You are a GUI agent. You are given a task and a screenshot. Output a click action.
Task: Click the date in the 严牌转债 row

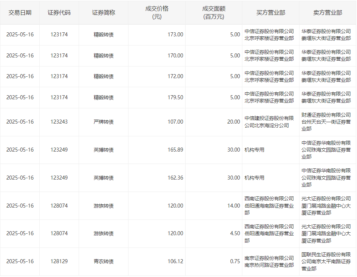(20, 122)
